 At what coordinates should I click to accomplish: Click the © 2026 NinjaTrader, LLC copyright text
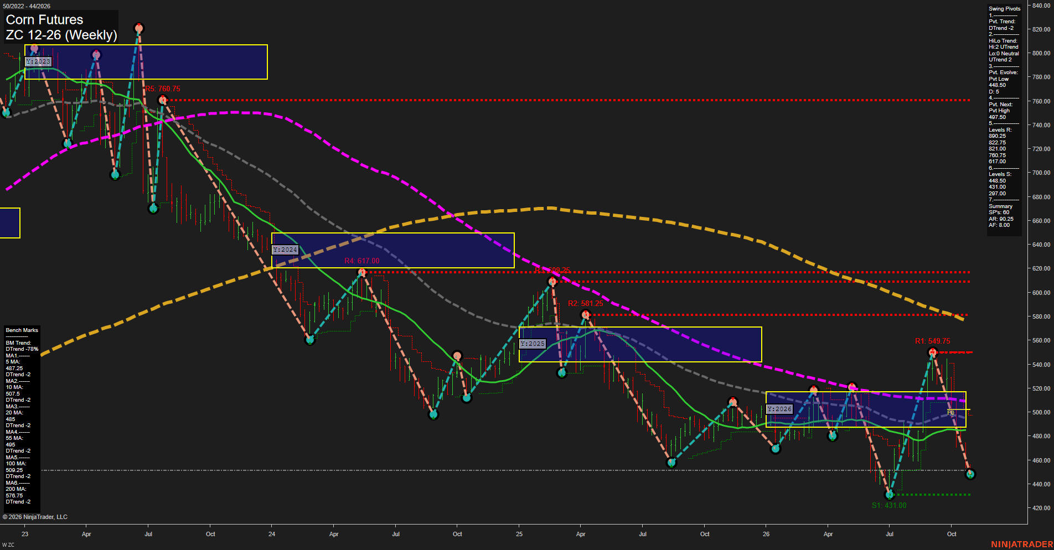35,517
